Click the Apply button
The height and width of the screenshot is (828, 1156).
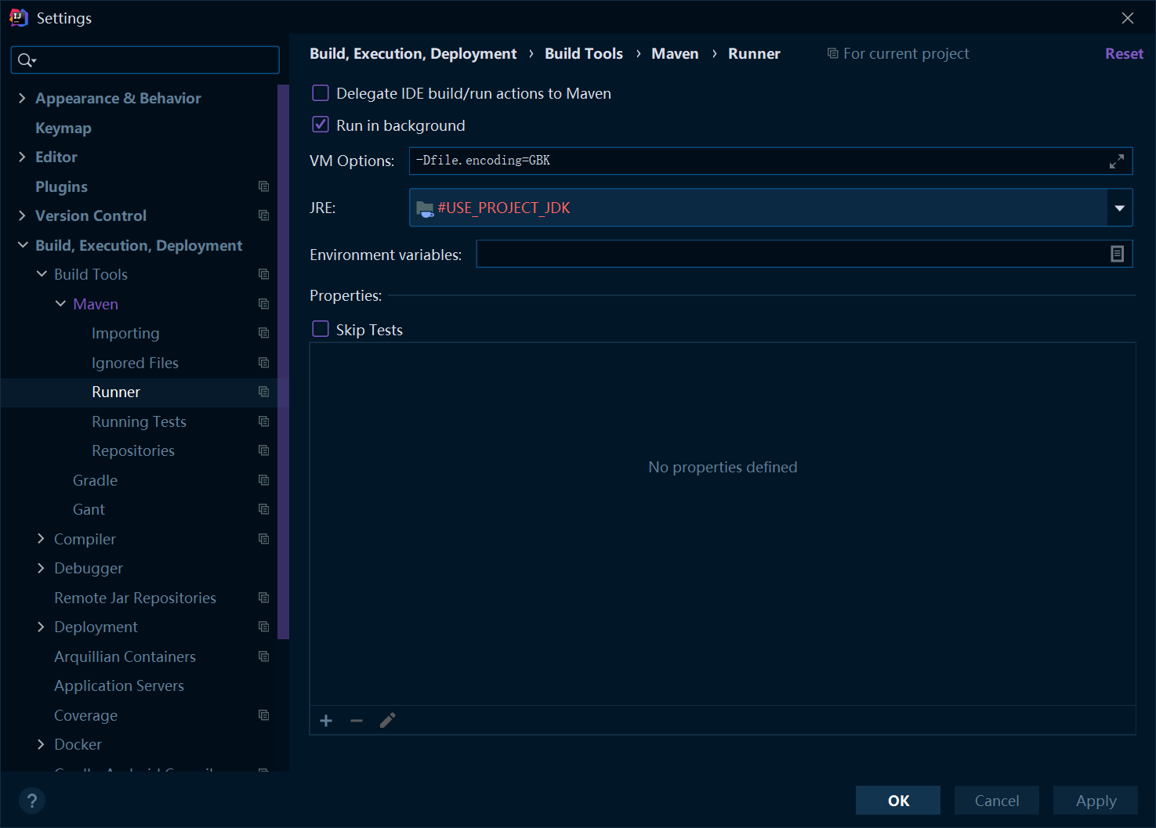[x=1096, y=801]
